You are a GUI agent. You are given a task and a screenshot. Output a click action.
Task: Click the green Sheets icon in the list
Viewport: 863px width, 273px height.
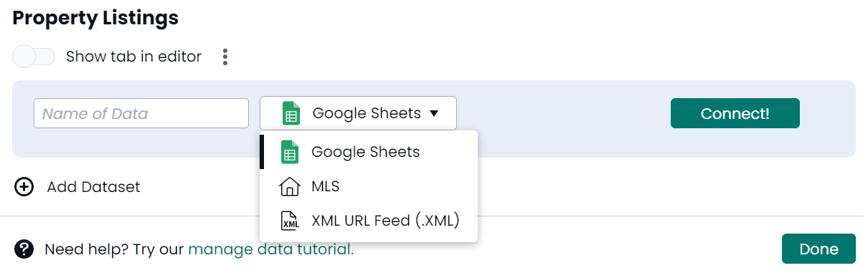pyautogui.click(x=289, y=152)
